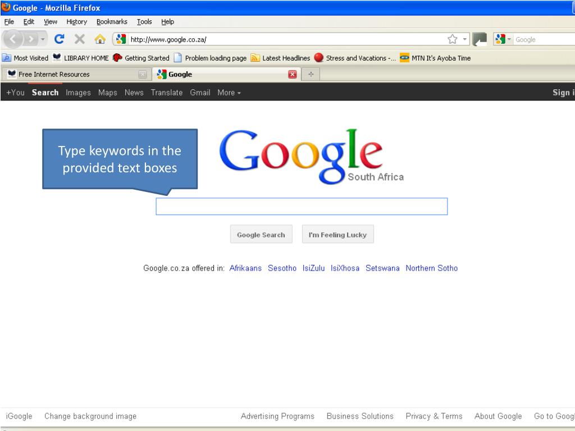Bookmark this page with the star icon

(x=453, y=39)
